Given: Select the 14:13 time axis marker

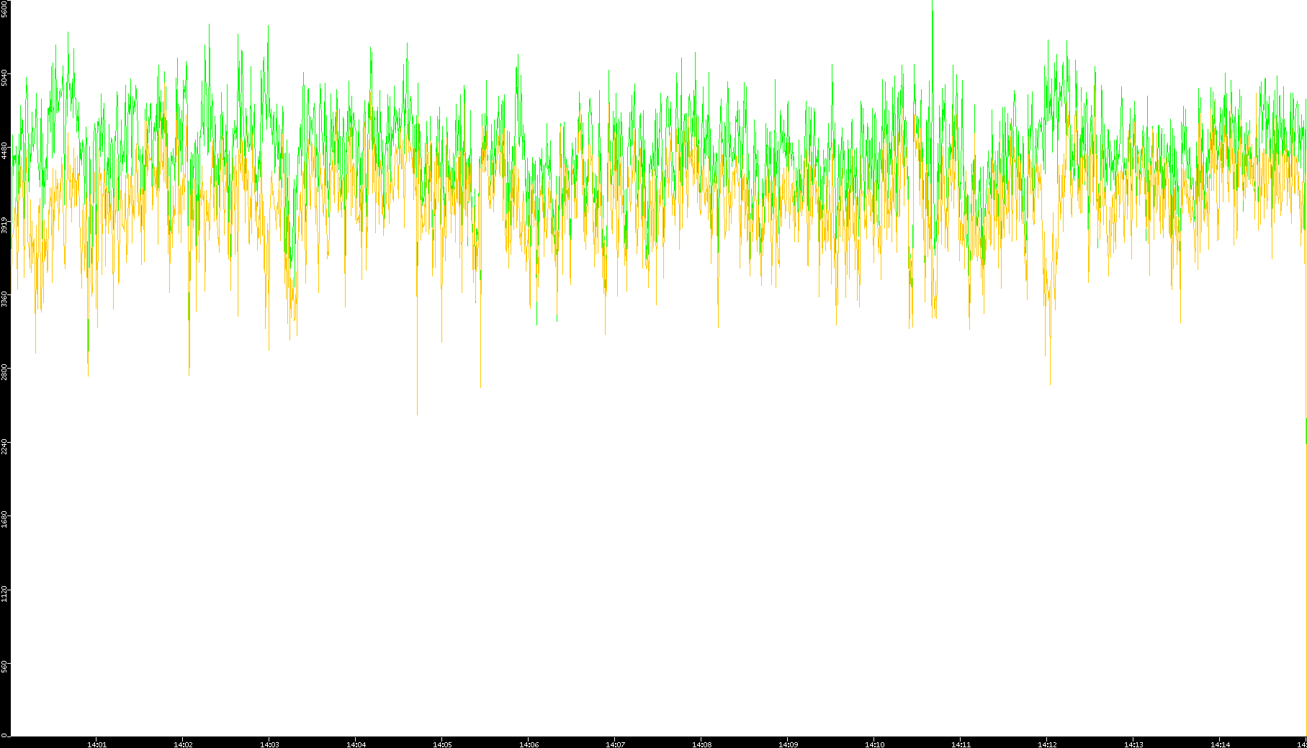Looking at the screenshot, I should [1133, 744].
